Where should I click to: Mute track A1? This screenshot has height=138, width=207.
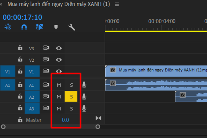click(59, 85)
